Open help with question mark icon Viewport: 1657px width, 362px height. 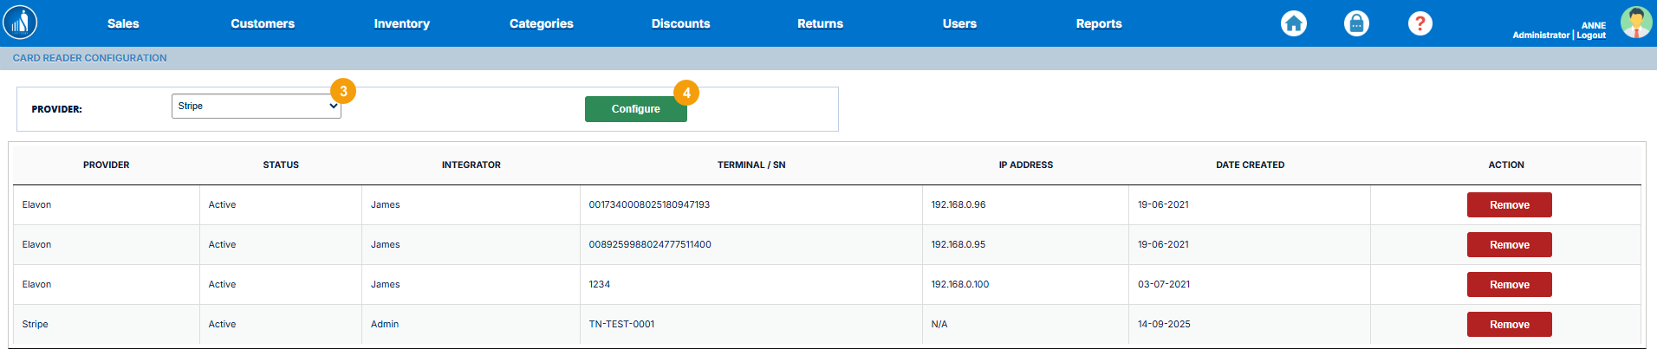[x=1420, y=23]
